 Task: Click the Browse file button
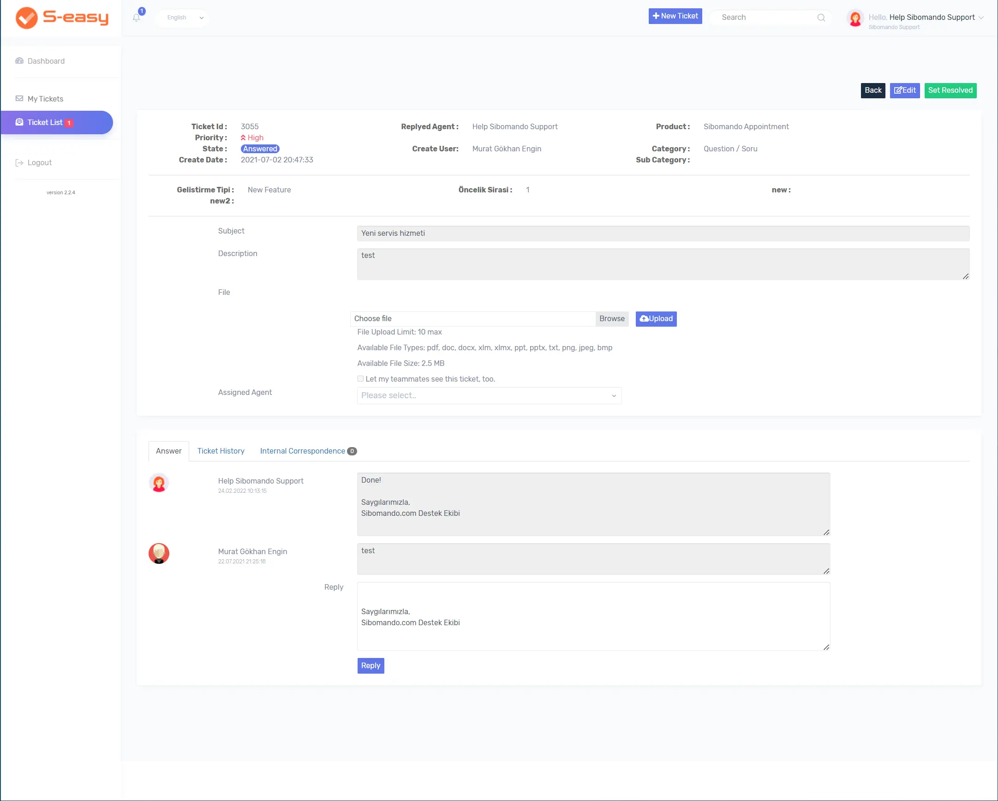[612, 318]
